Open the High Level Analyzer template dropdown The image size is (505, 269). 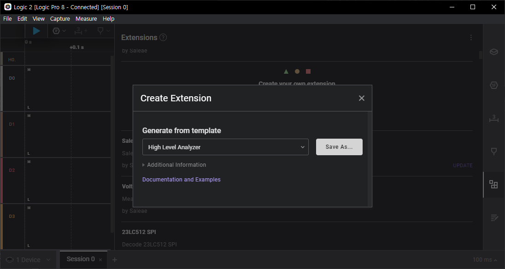225,147
